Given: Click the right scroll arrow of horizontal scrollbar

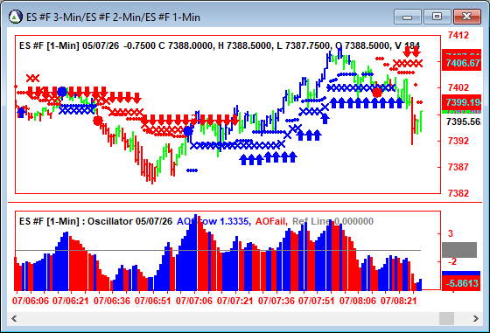Looking at the screenshot, I should (476, 319).
